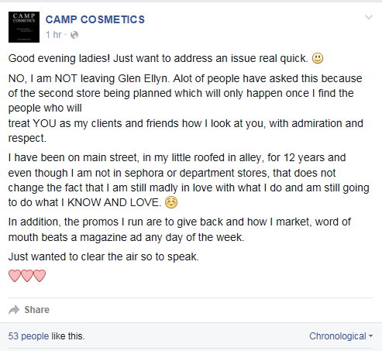
Task: Click the middle pink heart emoji
Action: coord(27,276)
